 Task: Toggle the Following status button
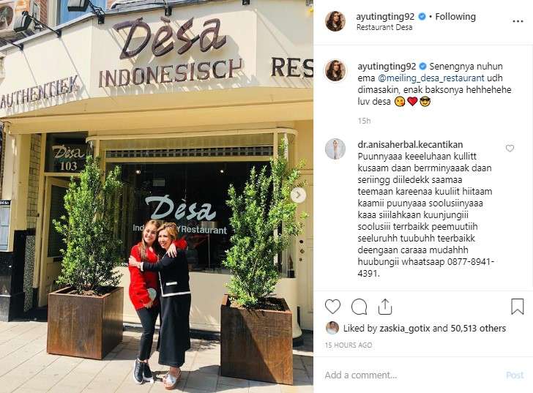pos(455,16)
